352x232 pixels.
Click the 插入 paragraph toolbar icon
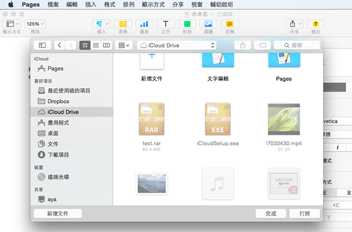(x=101, y=24)
